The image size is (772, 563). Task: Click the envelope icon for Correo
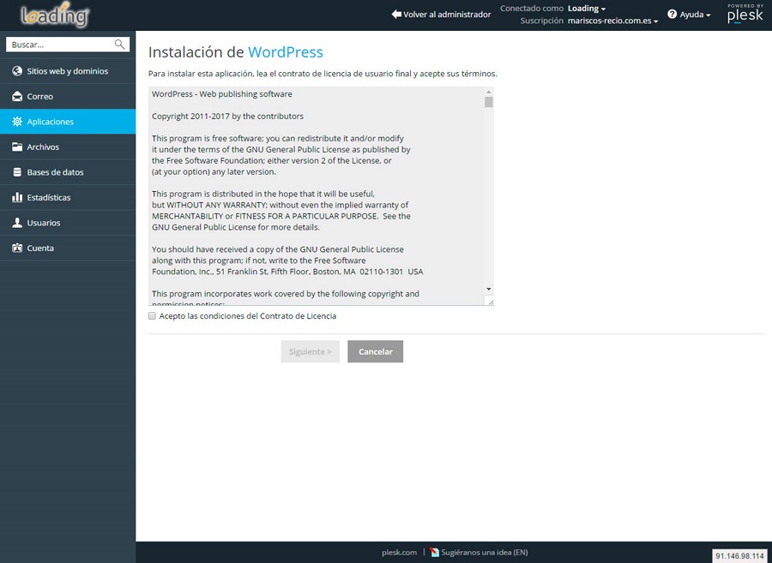17,96
